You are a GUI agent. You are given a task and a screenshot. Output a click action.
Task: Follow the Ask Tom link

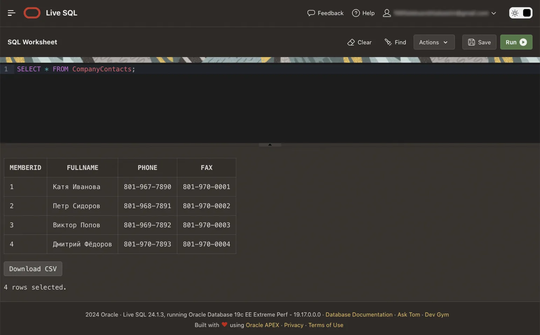[409, 315]
